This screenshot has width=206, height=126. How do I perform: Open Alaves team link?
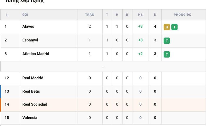coord(28,26)
